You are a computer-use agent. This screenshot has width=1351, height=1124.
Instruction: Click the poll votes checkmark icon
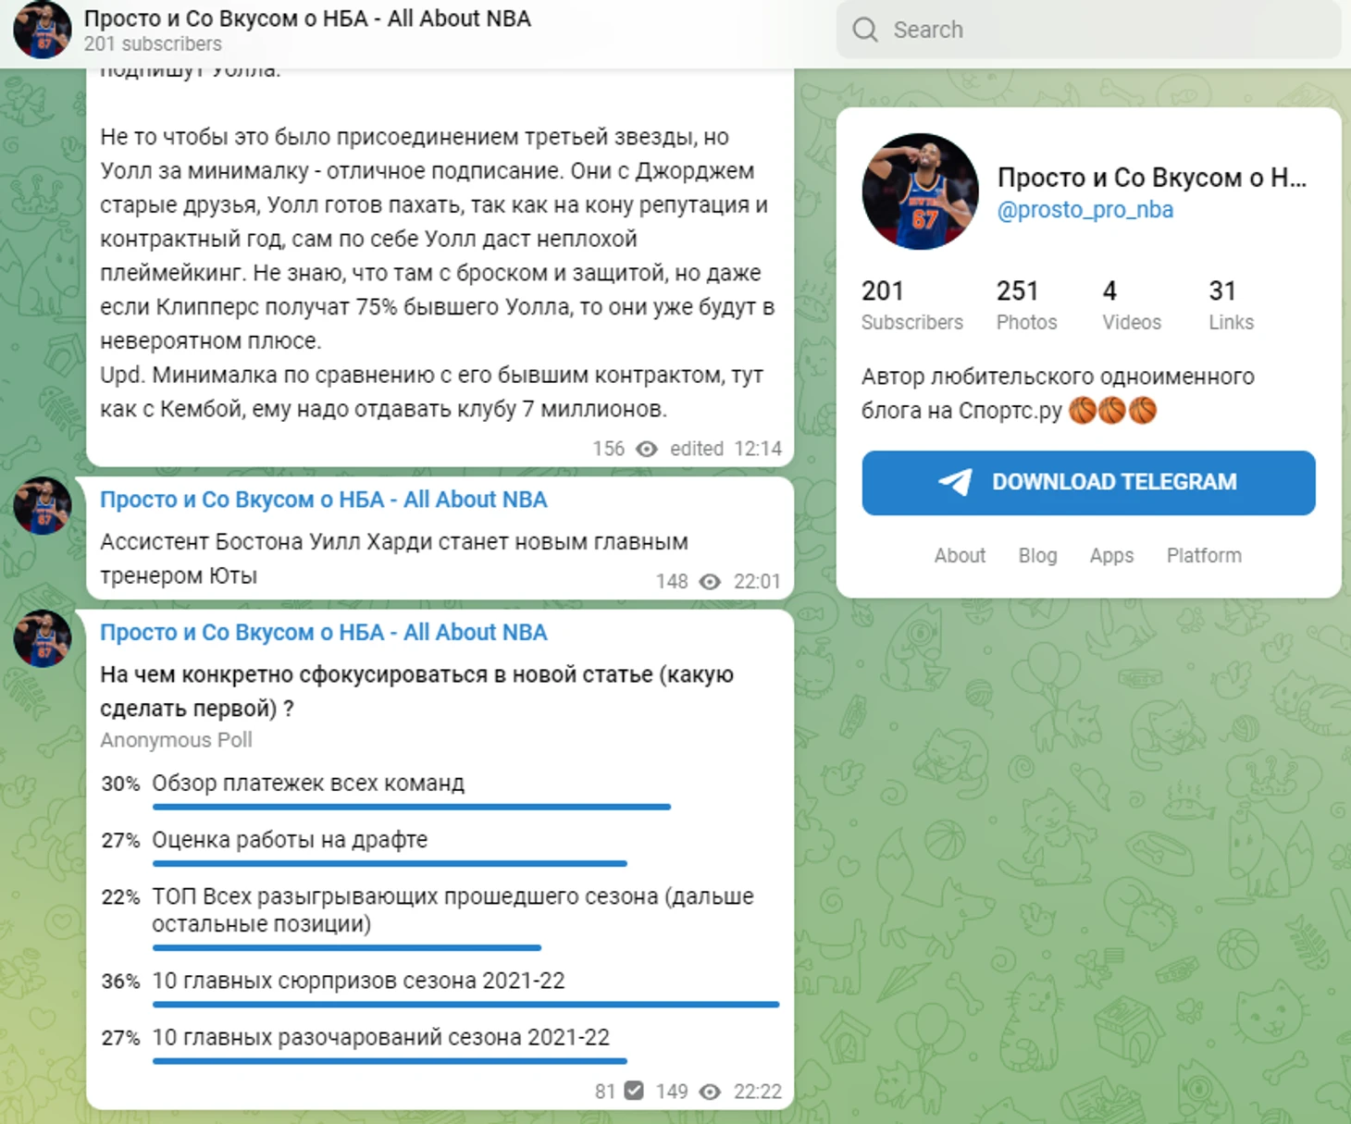(x=634, y=1091)
